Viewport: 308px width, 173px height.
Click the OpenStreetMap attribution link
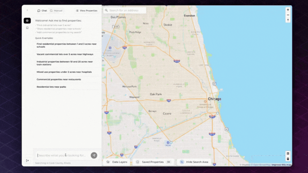(261, 165)
